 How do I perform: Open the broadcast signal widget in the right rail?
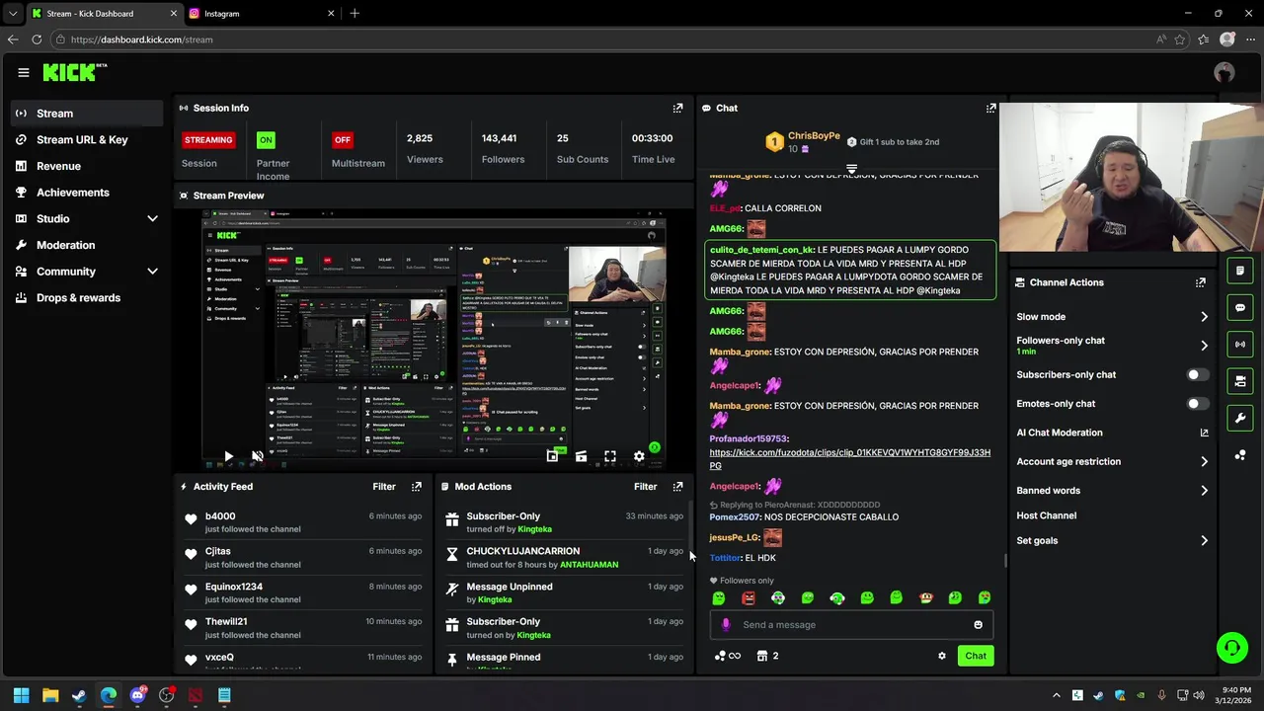point(1240,344)
